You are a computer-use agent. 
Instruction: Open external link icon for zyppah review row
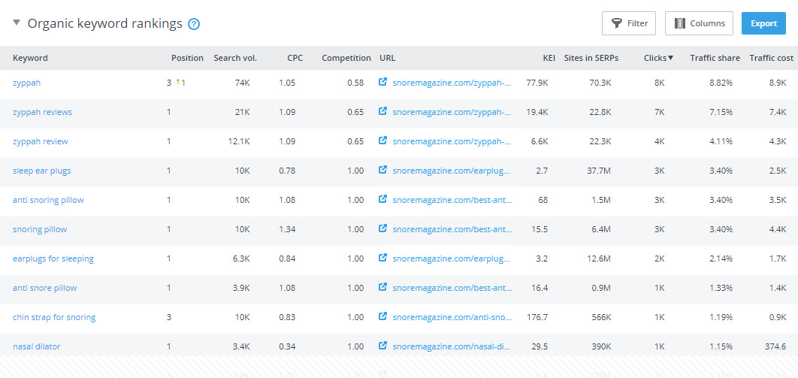coord(383,141)
